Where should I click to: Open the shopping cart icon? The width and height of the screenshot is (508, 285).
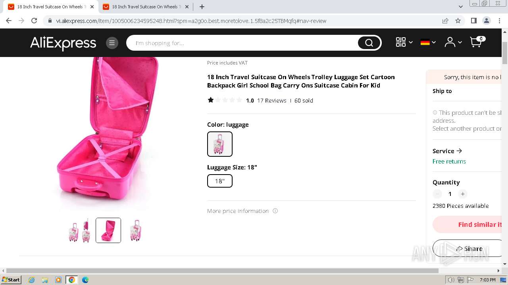pyautogui.click(x=476, y=42)
